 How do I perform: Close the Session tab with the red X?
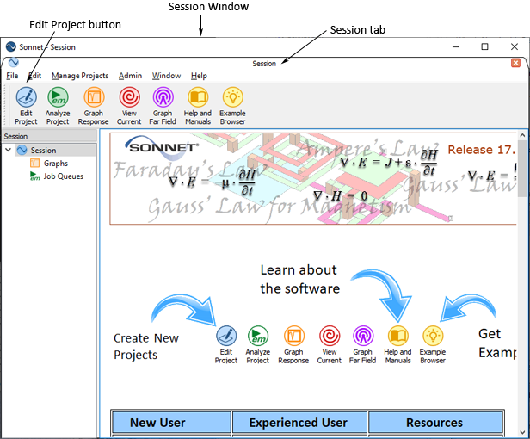[515, 63]
